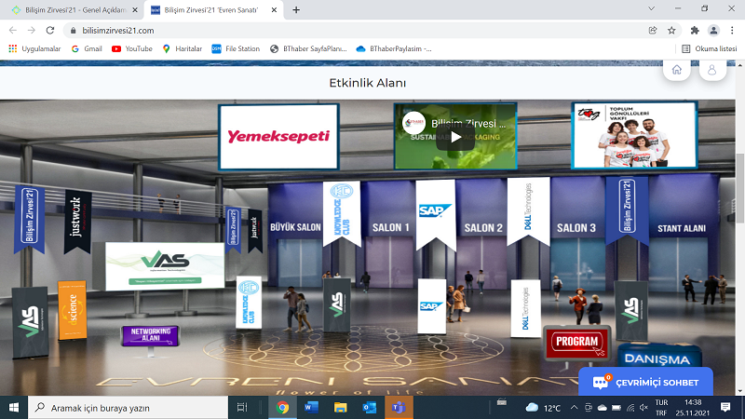
Task: Open the network Wi-Fi tray icon
Action: 630,408
